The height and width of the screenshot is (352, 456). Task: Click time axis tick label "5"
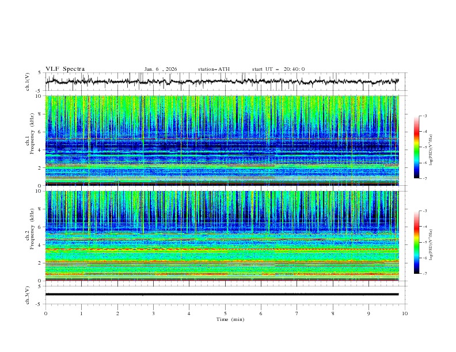[225, 313]
